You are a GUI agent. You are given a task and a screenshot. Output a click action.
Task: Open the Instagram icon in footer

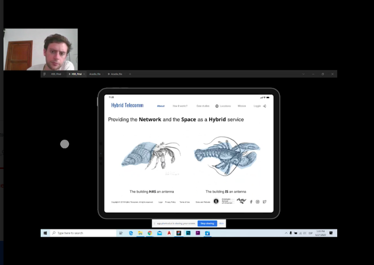[258, 202]
